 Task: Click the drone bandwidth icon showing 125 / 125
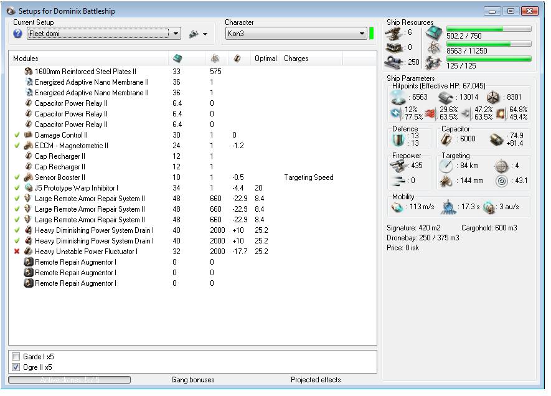[x=433, y=64]
